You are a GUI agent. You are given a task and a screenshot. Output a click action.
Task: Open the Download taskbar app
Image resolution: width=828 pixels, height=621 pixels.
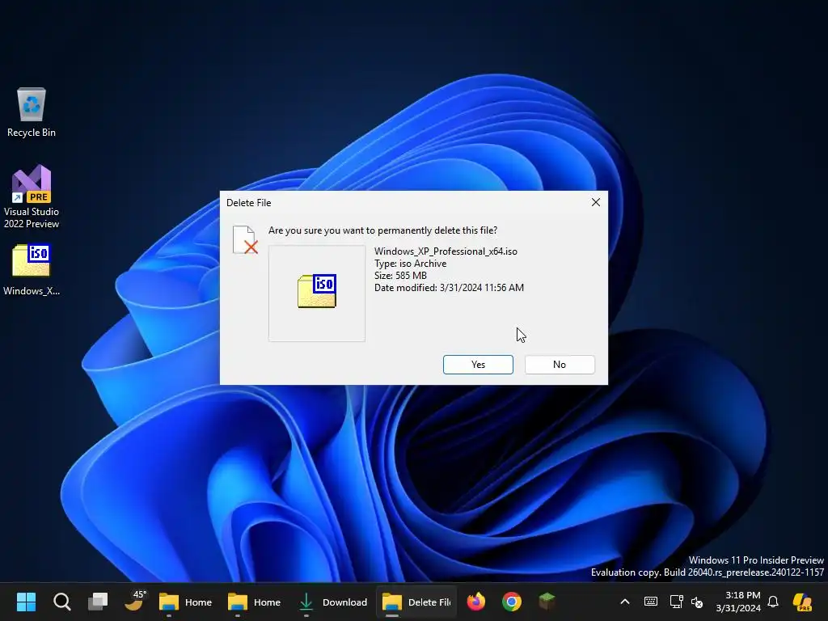click(x=332, y=602)
